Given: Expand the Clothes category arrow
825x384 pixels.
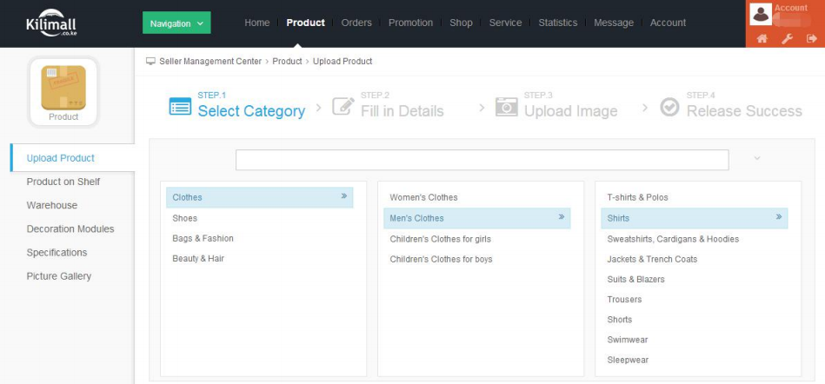Looking at the screenshot, I should (344, 197).
